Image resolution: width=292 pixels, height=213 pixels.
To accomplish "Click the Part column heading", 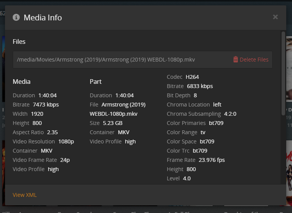I will tap(96, 82).
